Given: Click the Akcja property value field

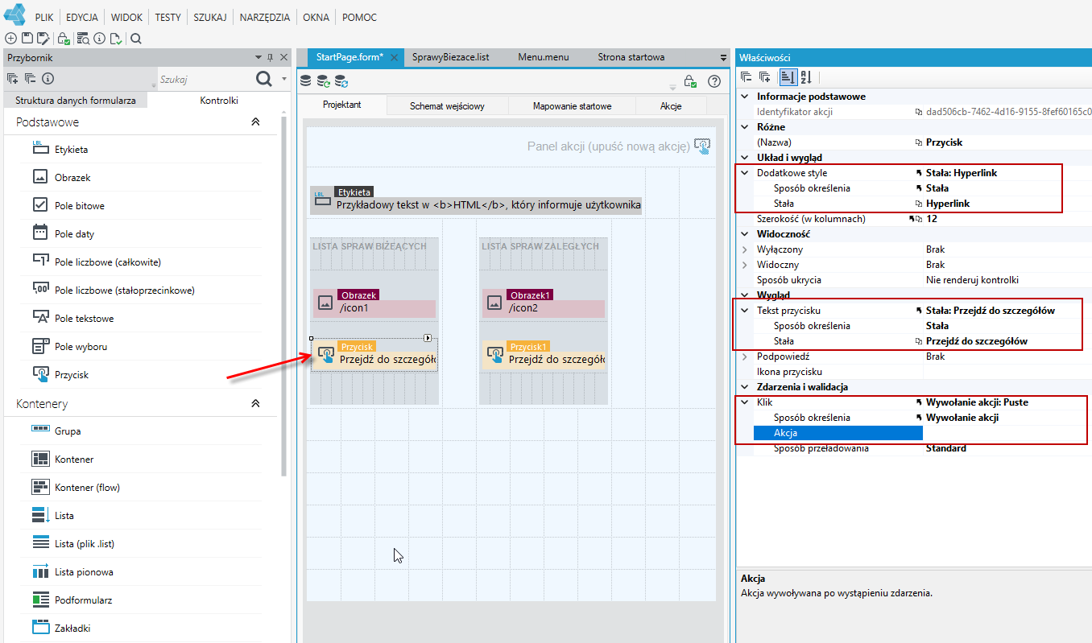Looking at the screenshot, I should pos(1007,433).
